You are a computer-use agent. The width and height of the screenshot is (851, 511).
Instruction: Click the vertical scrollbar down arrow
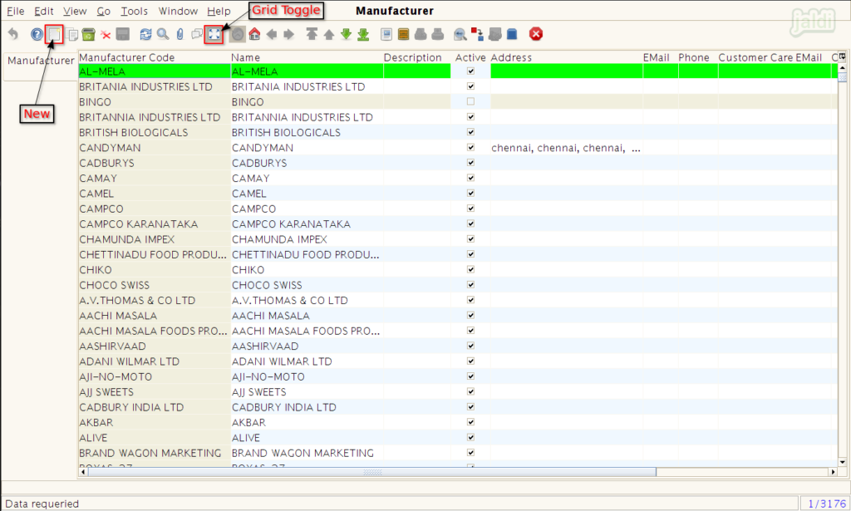click(842, 462)
